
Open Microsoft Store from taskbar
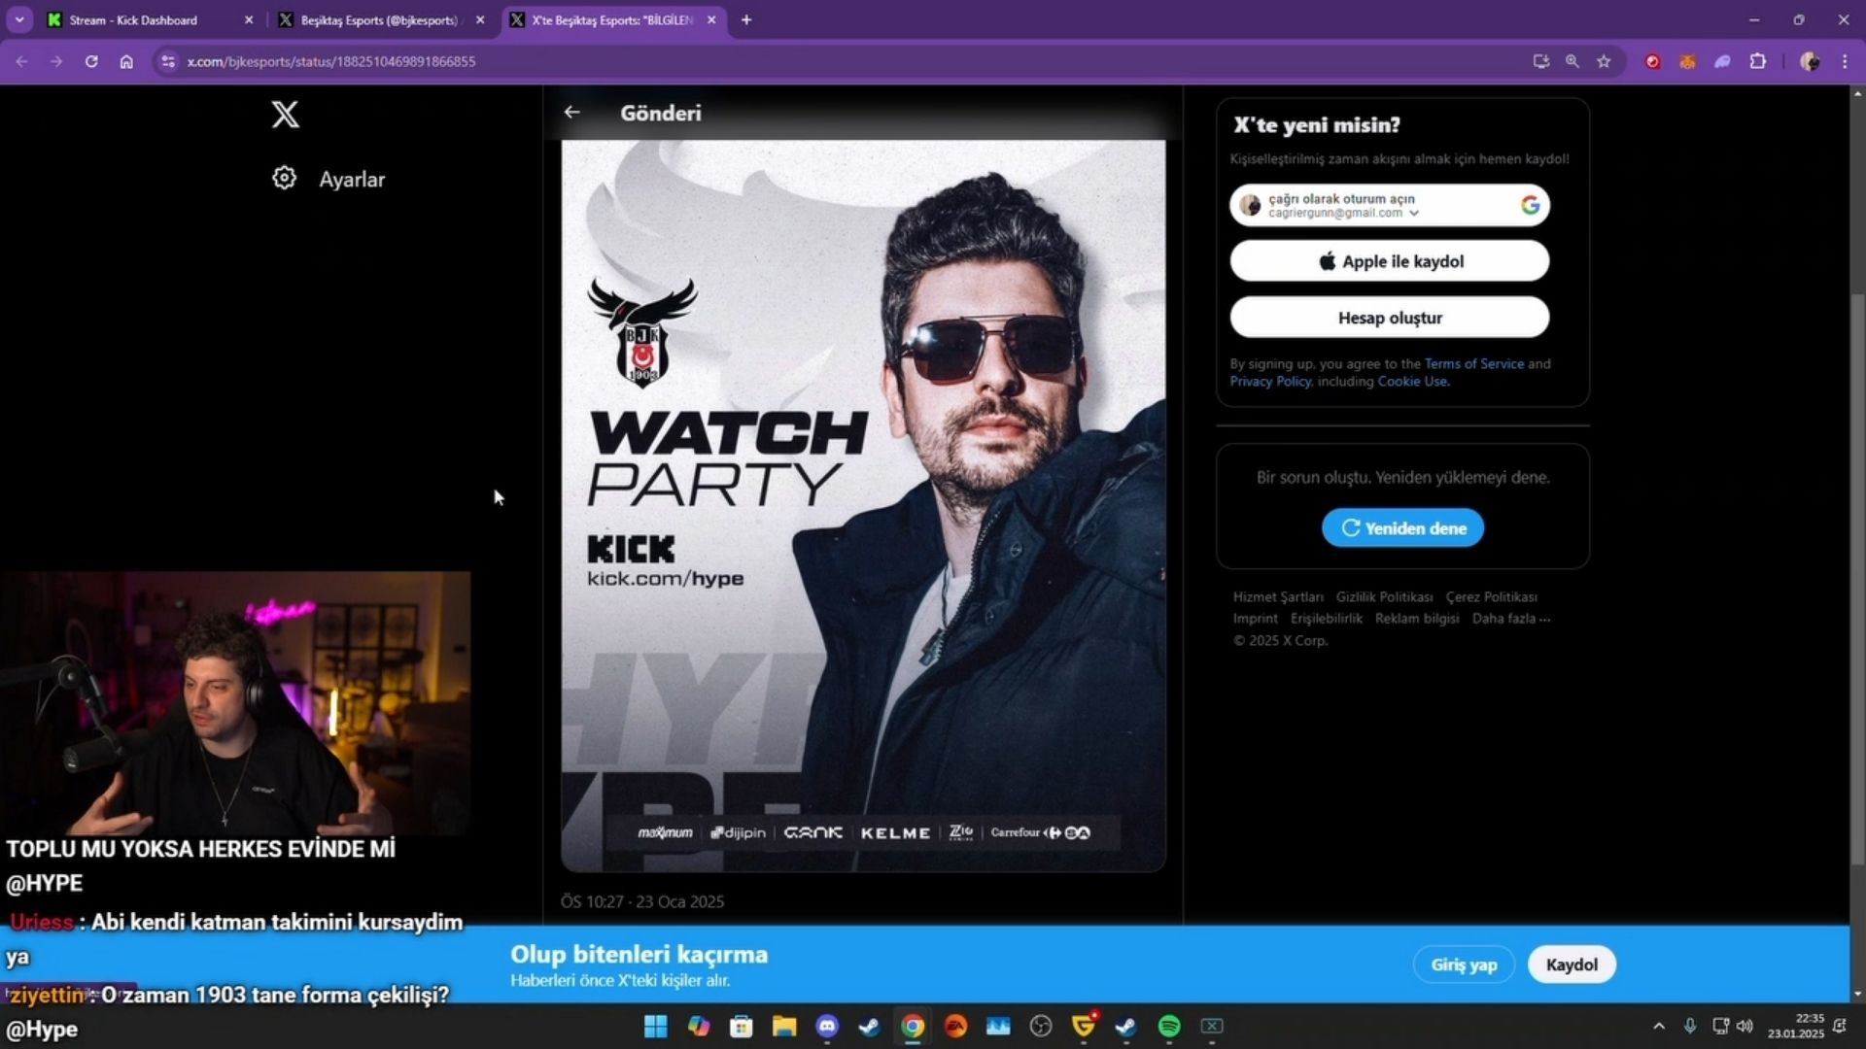point(742,1026)
